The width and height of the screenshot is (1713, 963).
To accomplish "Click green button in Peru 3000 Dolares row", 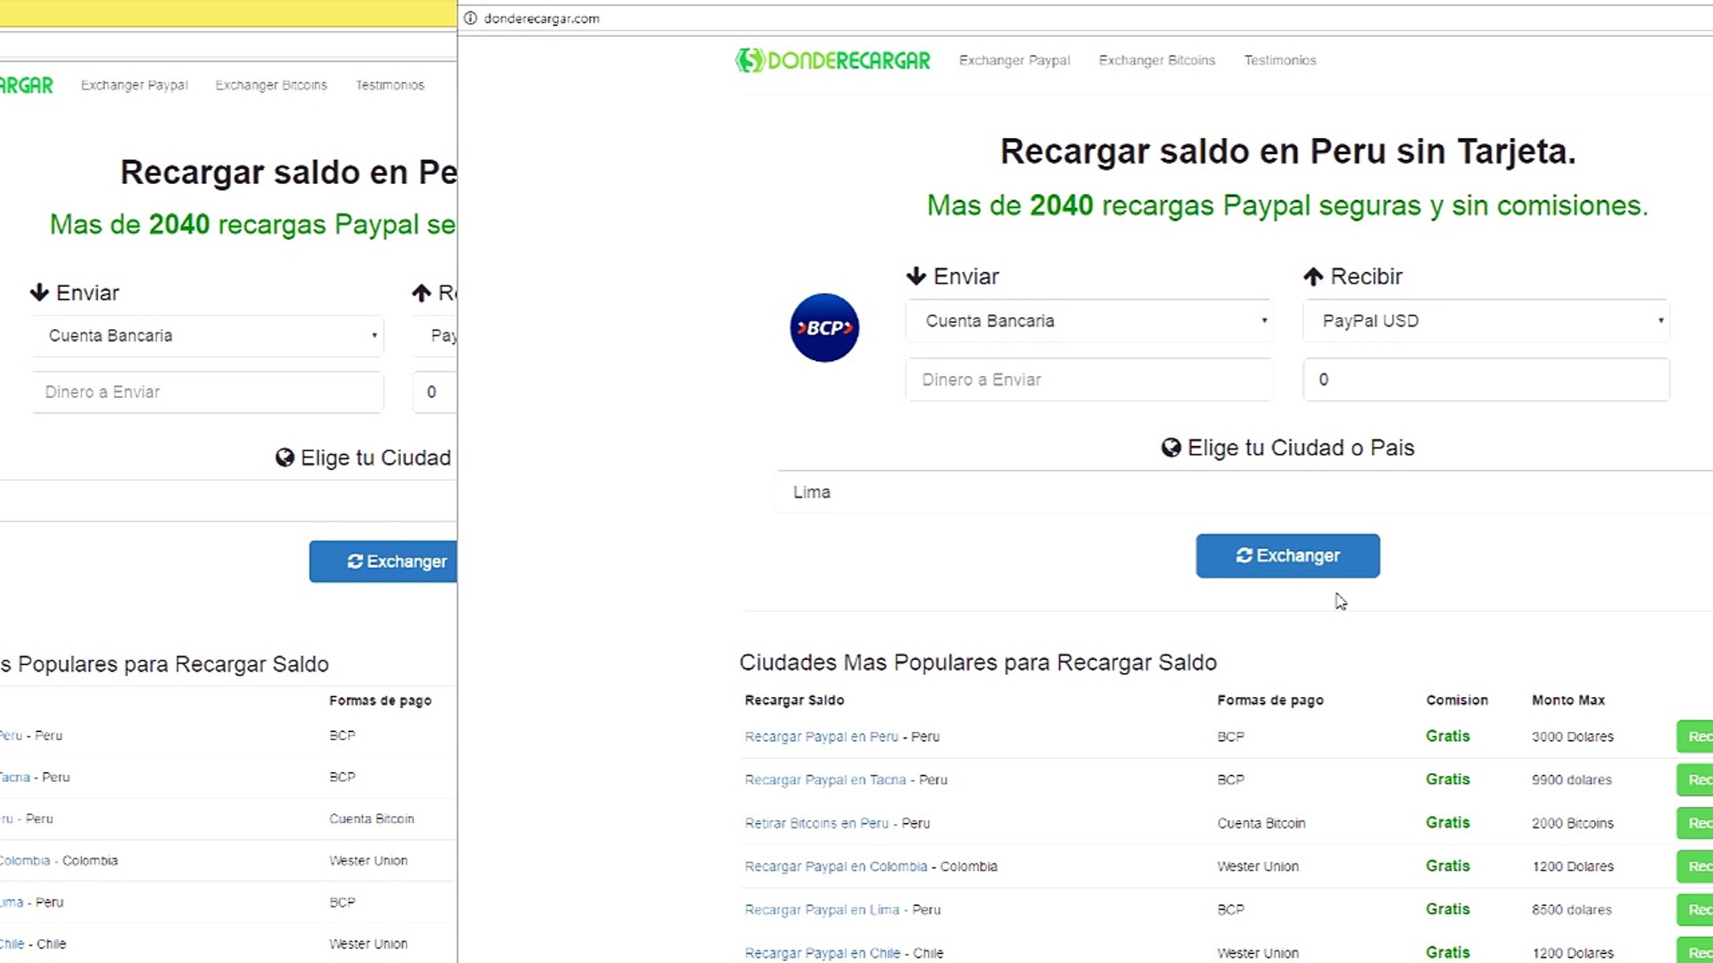I will pyautogui.click(x=1695, y=737).
